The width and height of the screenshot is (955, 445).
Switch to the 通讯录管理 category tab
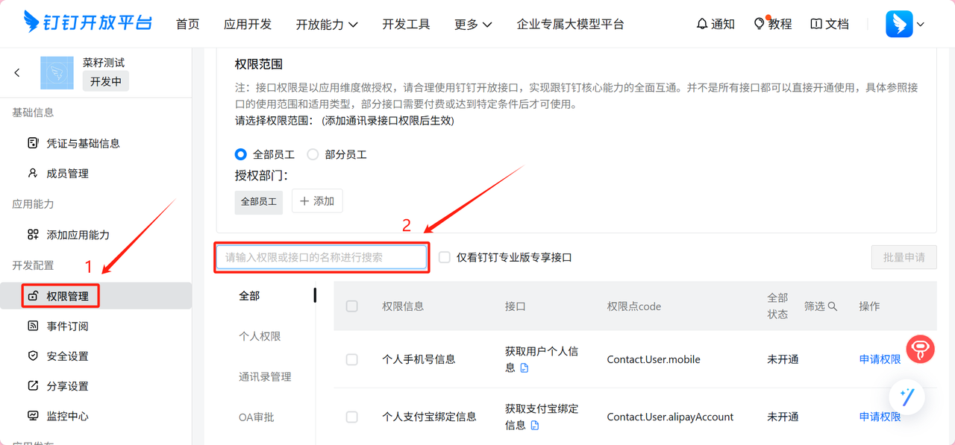point(265,376)
